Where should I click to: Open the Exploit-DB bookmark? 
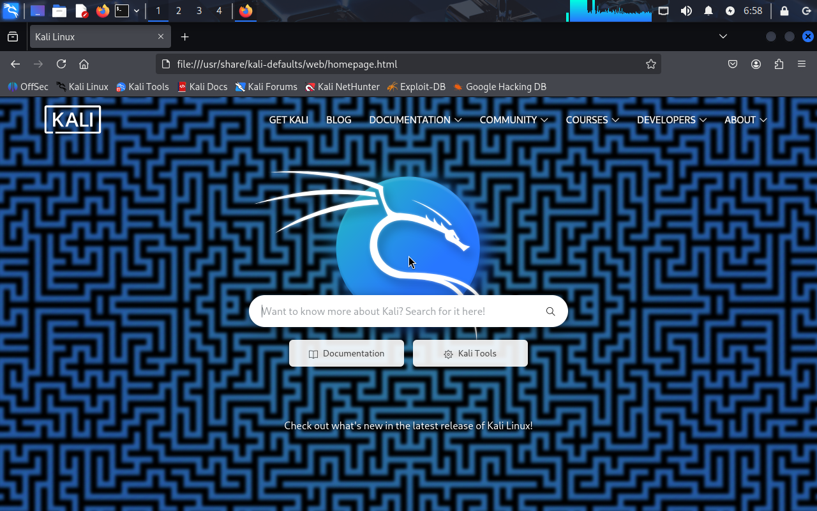tap(416, 87)
